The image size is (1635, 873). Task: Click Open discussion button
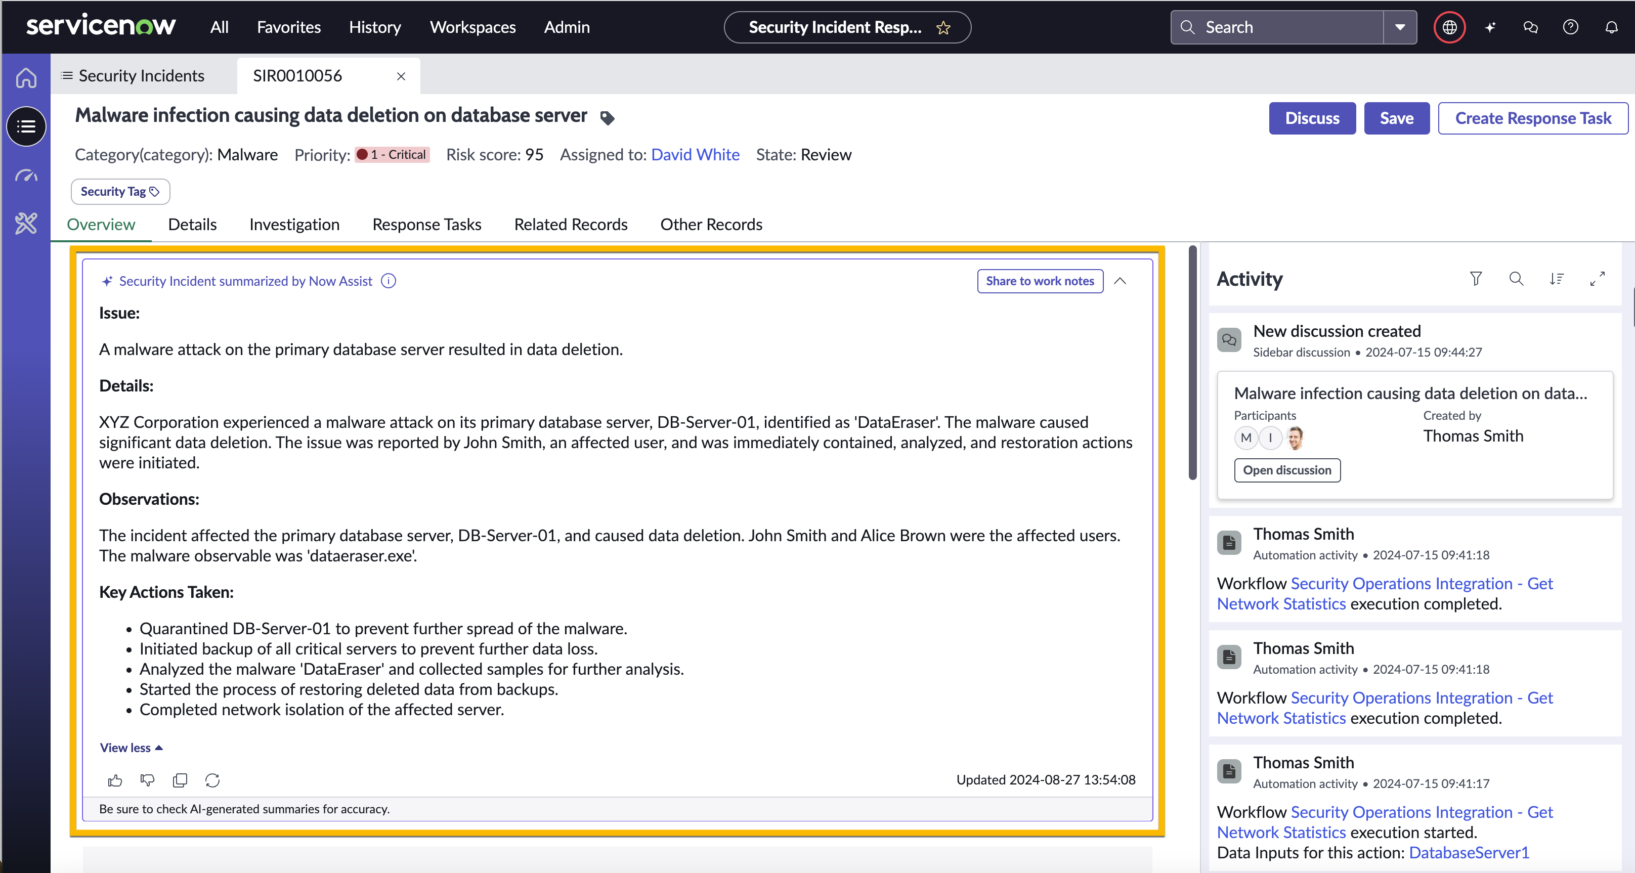pos(1286,470)
